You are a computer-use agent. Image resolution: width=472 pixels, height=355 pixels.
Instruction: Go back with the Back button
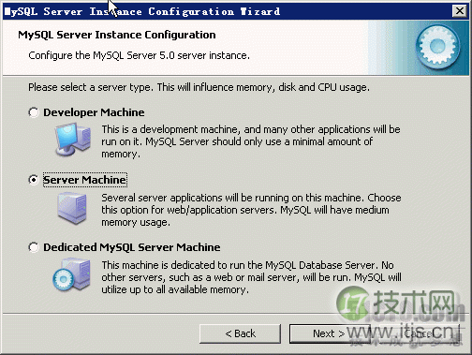240,333
